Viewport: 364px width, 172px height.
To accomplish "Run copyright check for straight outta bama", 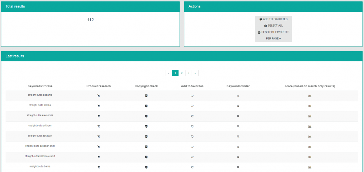I will (x=146, y=167).
